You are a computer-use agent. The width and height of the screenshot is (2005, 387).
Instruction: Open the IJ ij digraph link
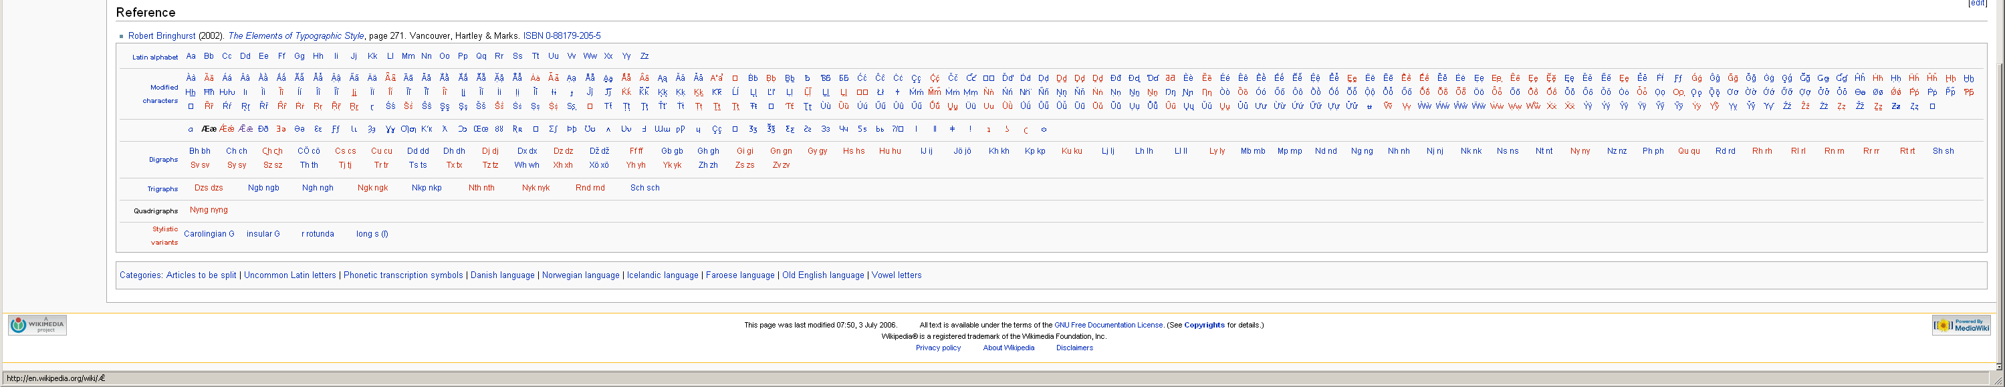coord(926,151)
